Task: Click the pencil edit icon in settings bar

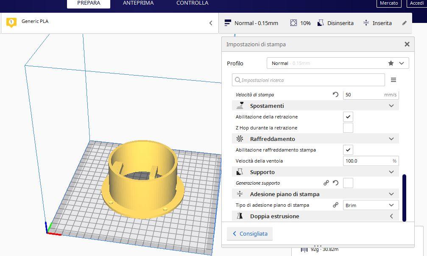Action: (x=404, y=23)
